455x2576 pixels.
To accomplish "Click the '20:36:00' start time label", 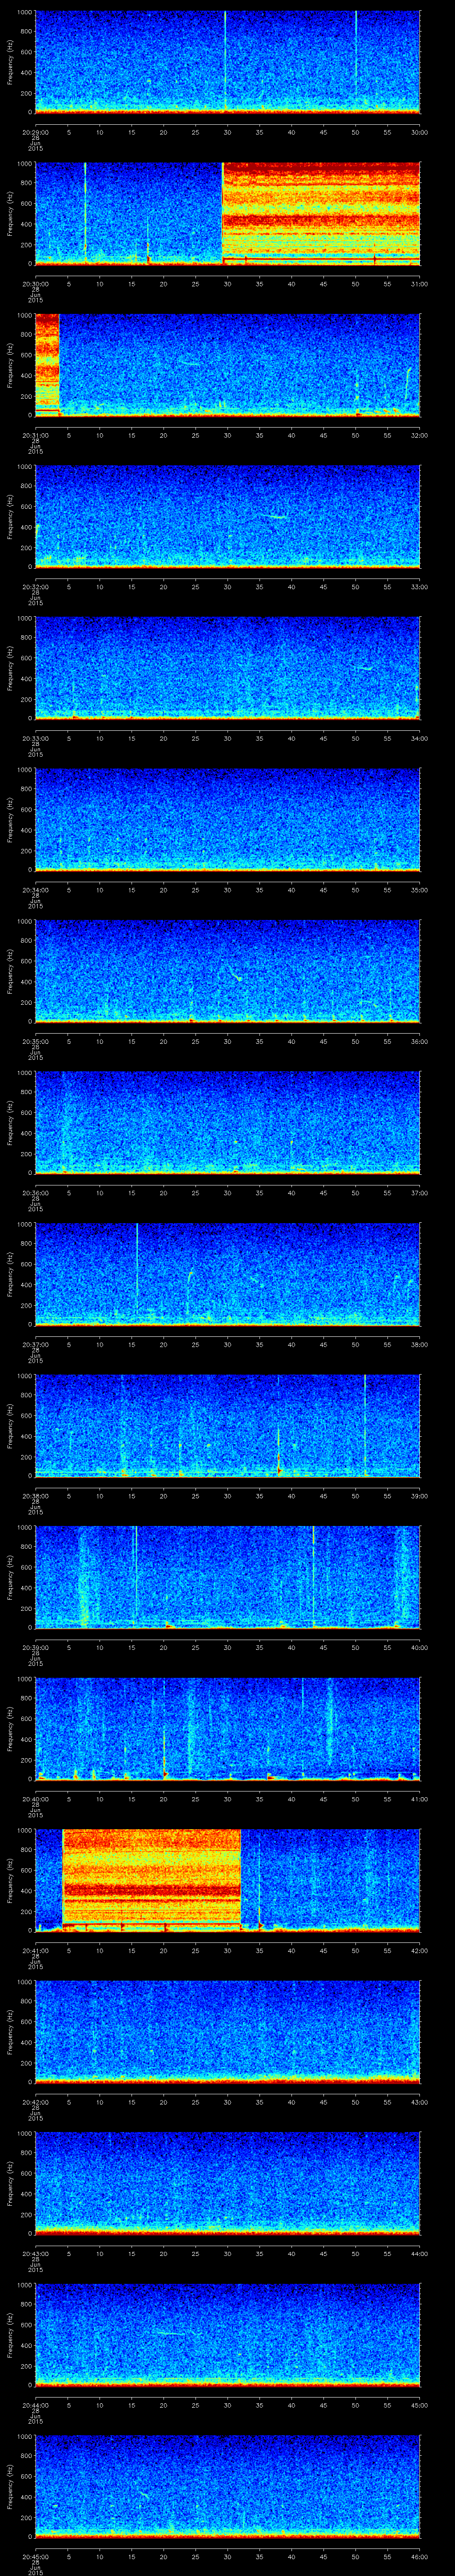I will [35, 1193].
